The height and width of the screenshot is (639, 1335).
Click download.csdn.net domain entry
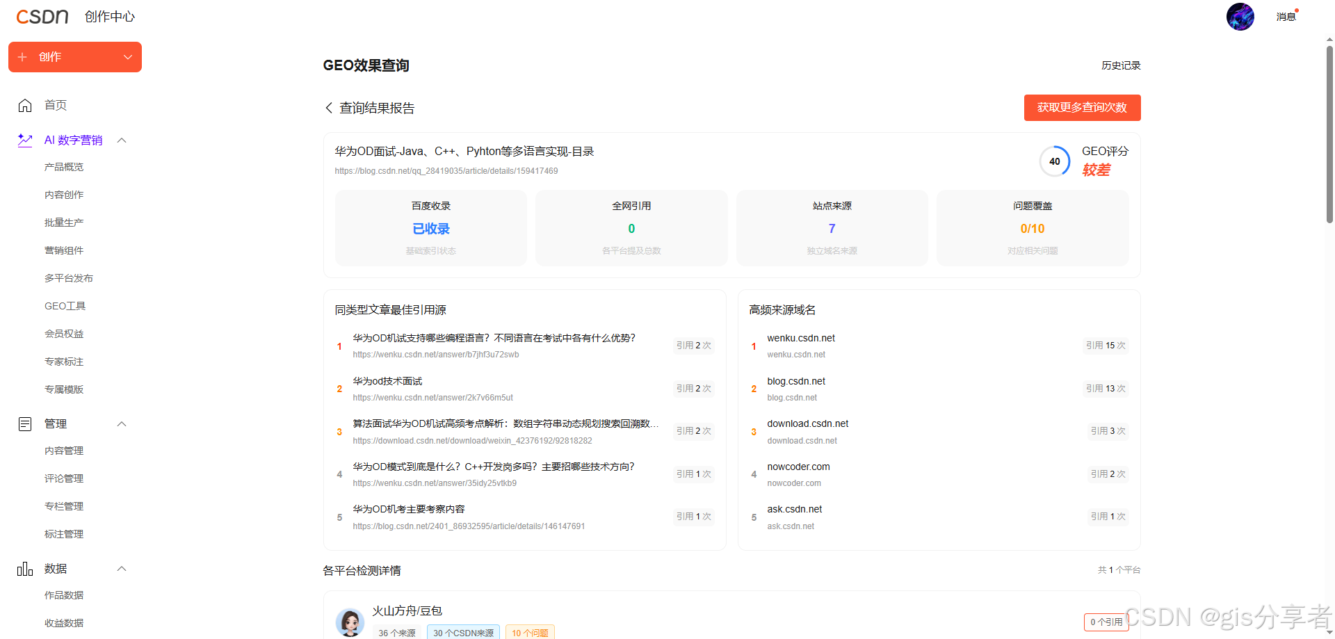click(808, 423)
